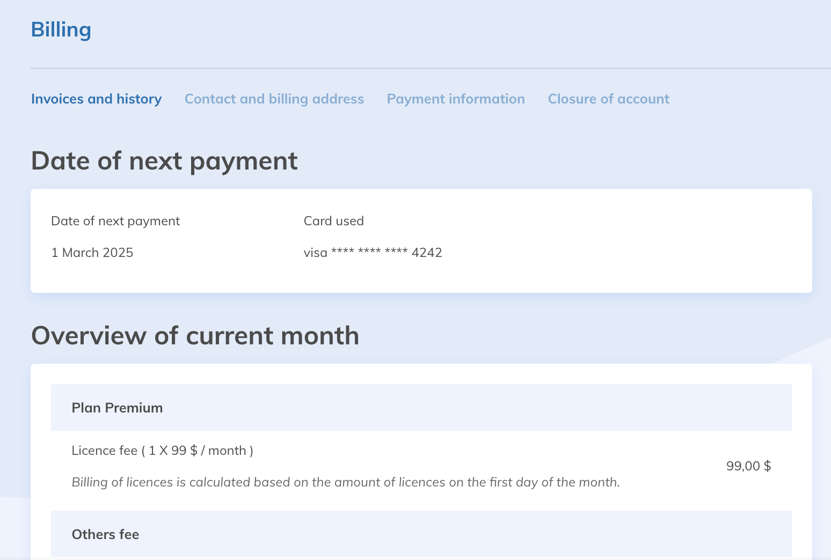
Task: Click the card's last digits 4242
Action: click(427, 253)
